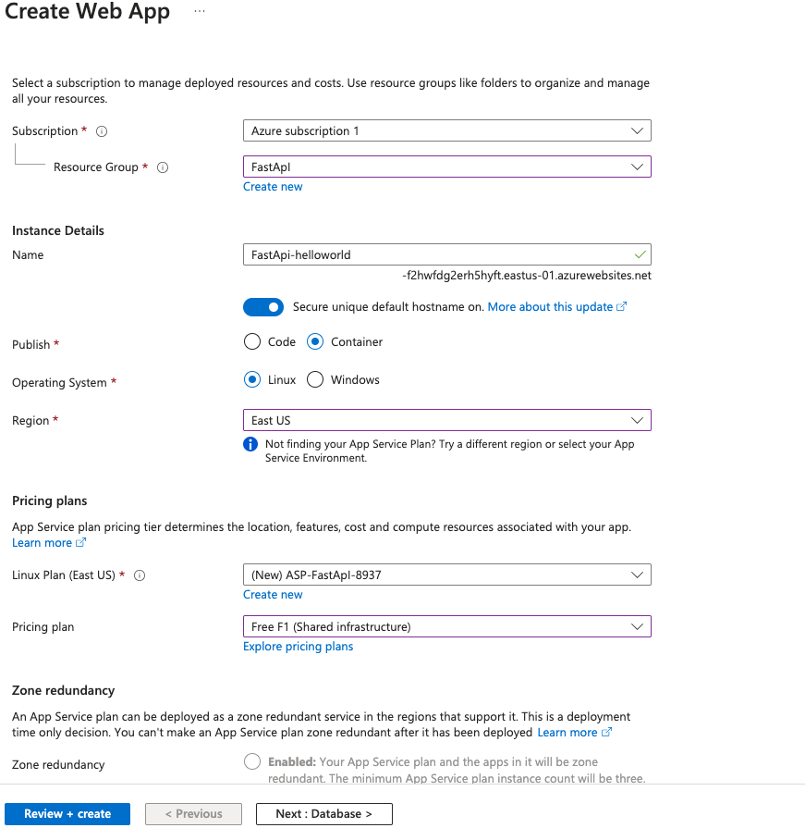This screenshot has width=805, height=828.
Task: Open Explore pricing plans link
Action: tap(298, 647)
